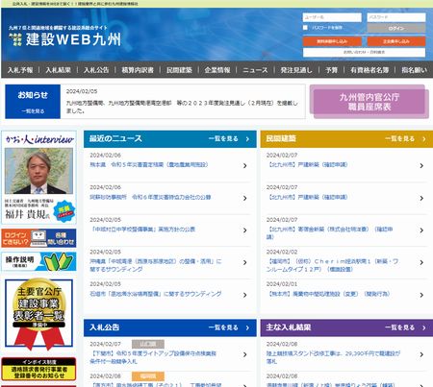Click grey prefecture tag on 下関市 bid row

pos(148,344)
